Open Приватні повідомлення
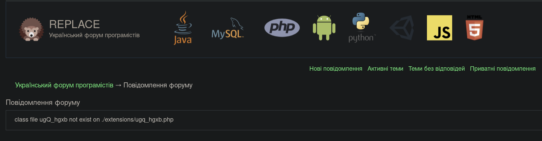Screen dimensions: 542x141 pyautogui.click(x=503, y=69)
